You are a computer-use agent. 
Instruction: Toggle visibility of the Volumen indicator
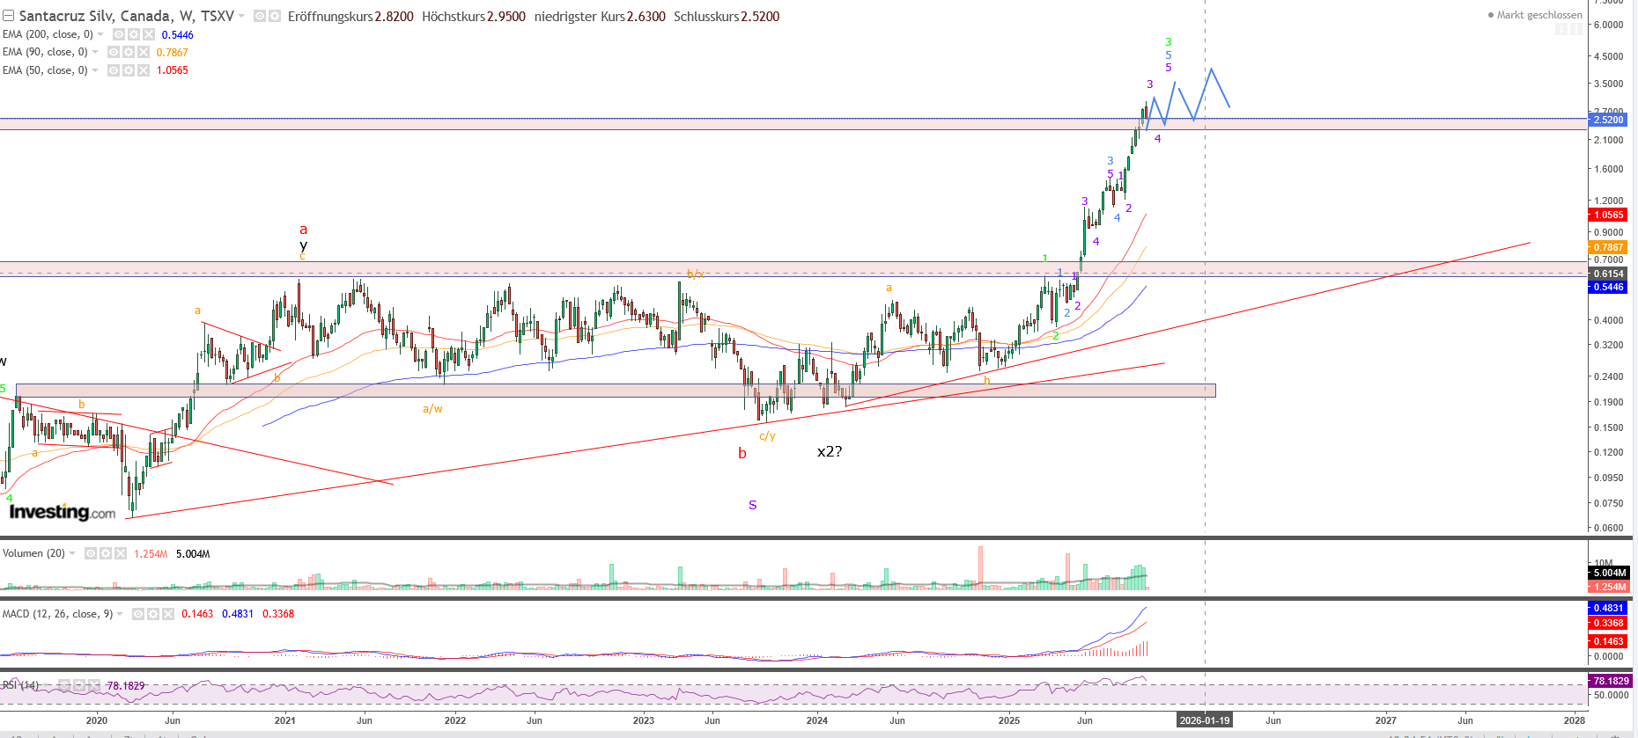(x=91, y=553)
